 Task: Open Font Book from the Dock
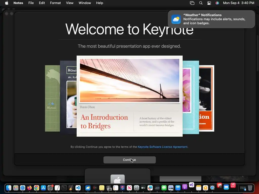pos(136,188)
